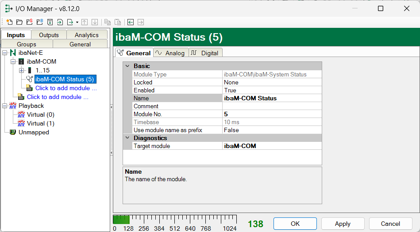420x232 pixels.
Task: Switch to the Digital tab
Action: [x=205, y=53]
